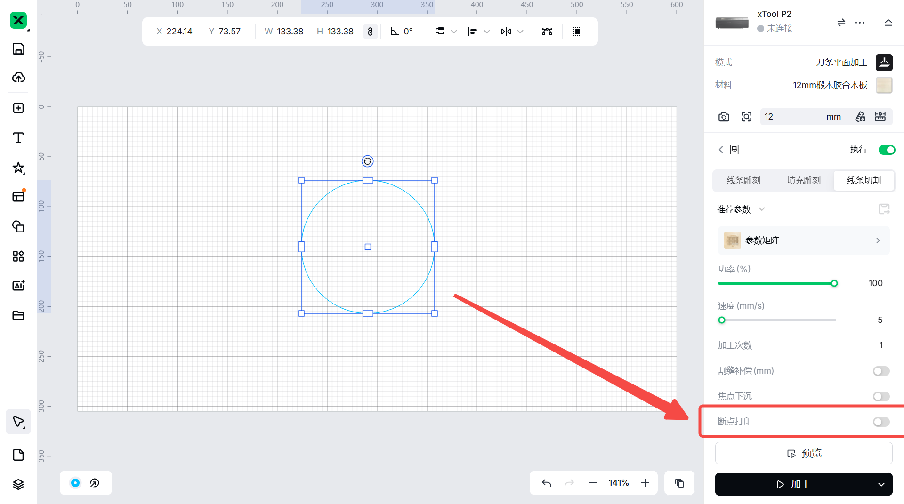904x504 pixels.
Task: Click the save file icon
Action: click(18, 49)
